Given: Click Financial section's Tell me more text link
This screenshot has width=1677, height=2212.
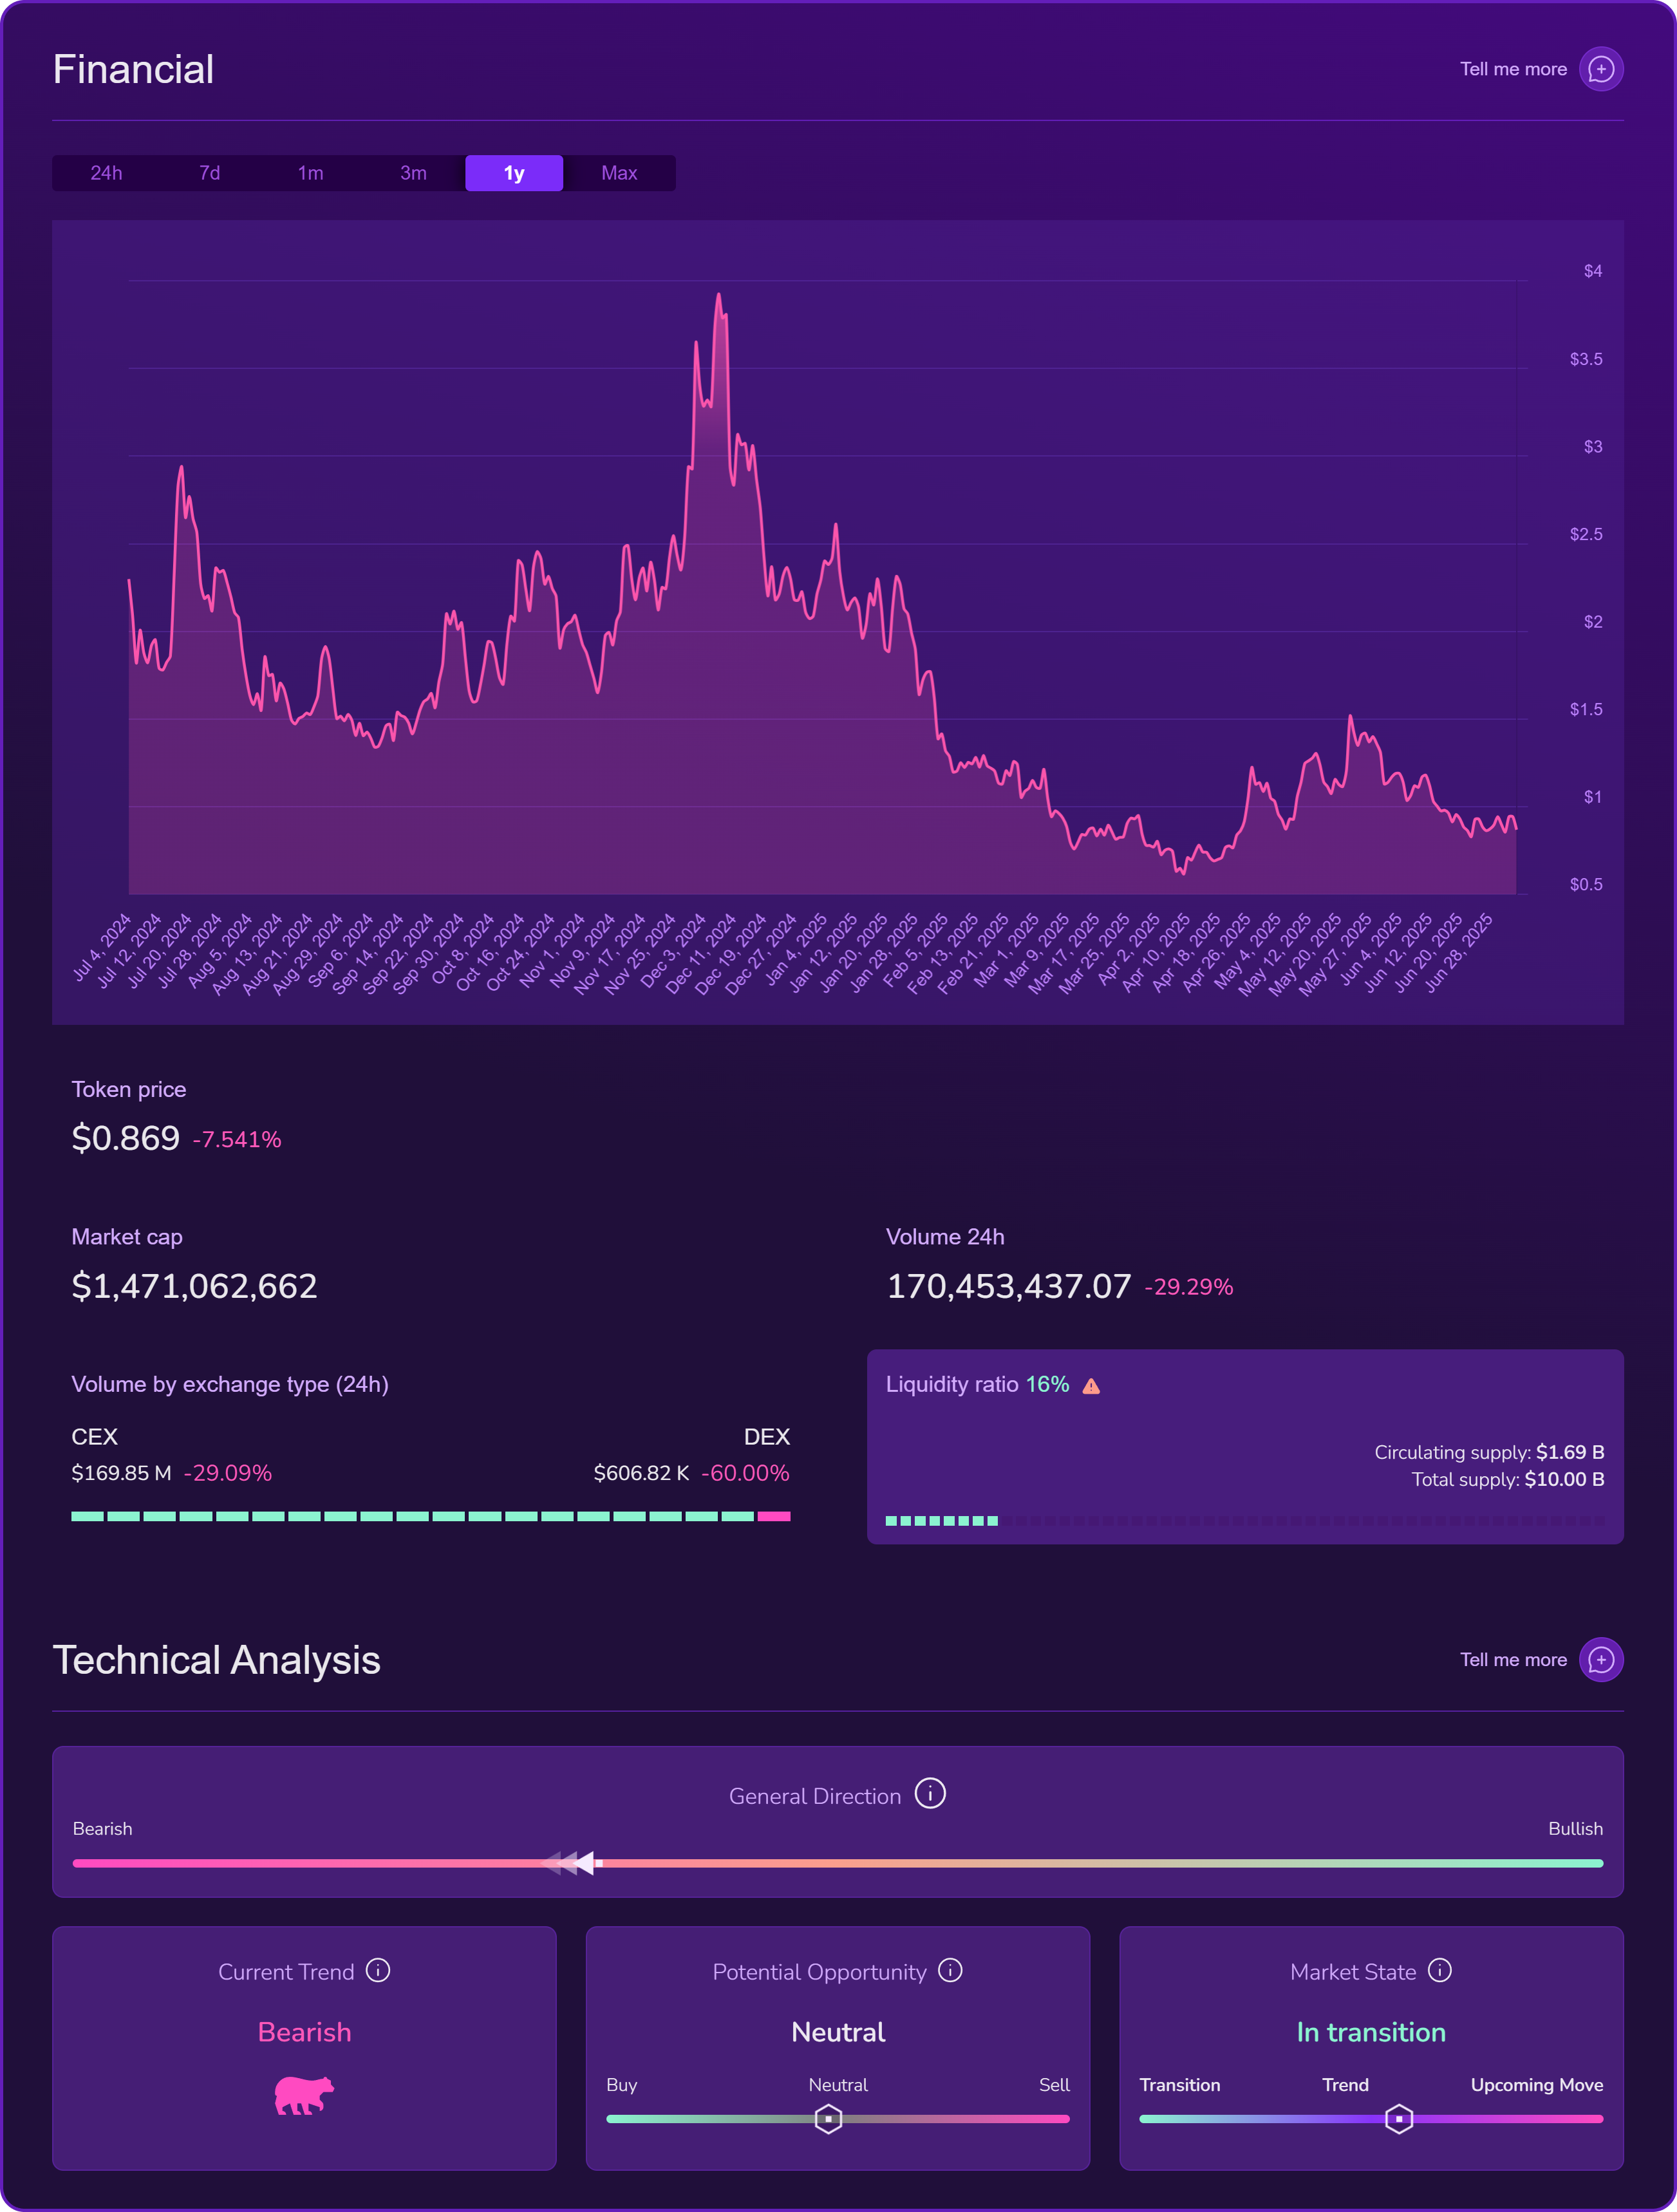Looking at the screenshot, I should tap(1513, 69).
